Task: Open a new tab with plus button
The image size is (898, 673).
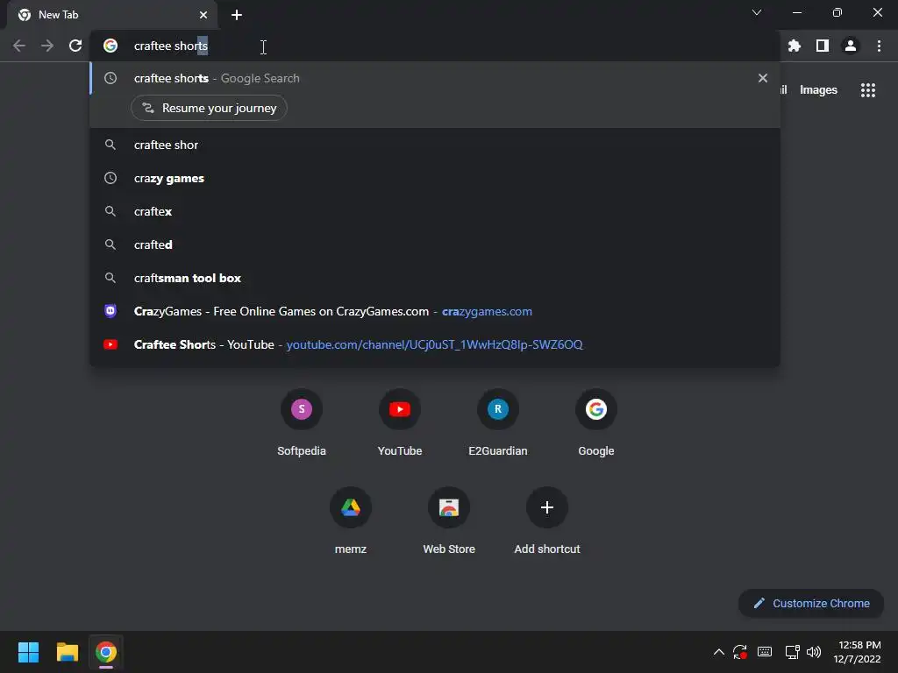Action: tap(237, 15)
